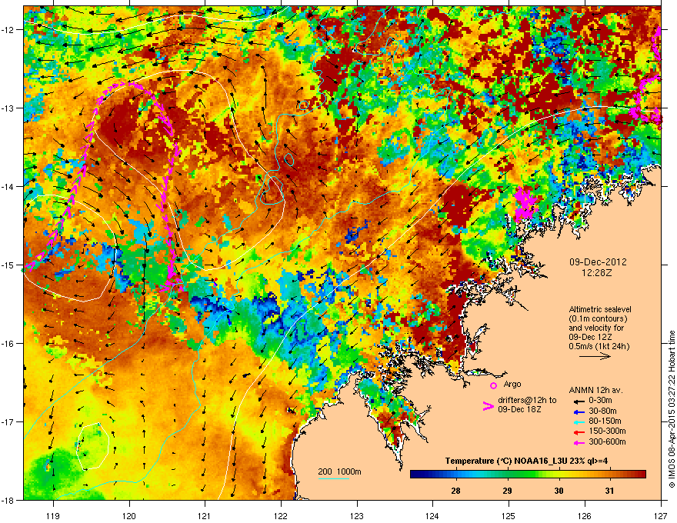Viewport: 677px width, 523px height.
Task: Click longitude axis label '126'
Action: pos(585,515)
